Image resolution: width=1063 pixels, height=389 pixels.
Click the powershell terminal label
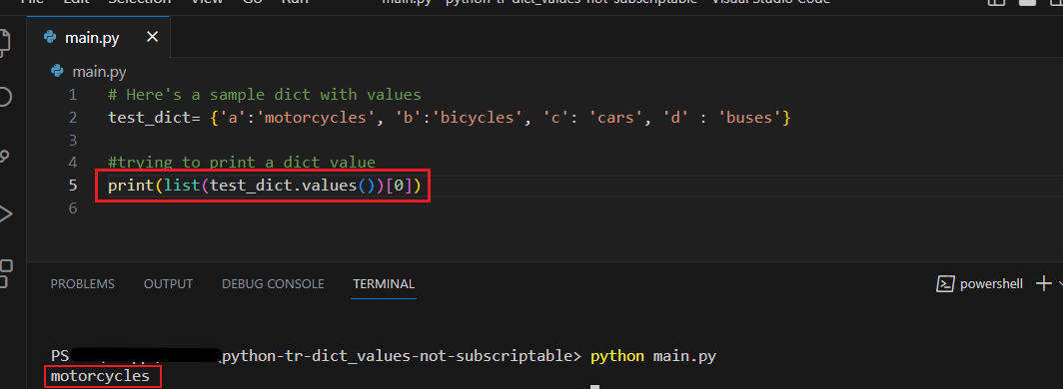[x=991, y=285]
